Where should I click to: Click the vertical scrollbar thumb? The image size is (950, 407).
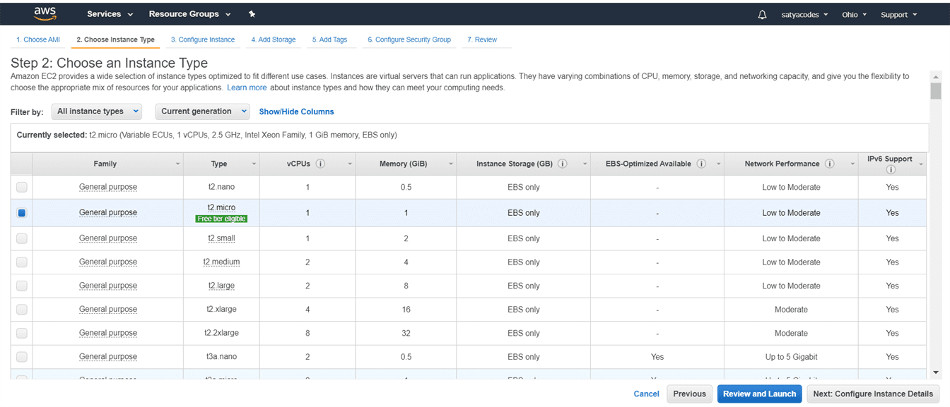pos(936,91)
